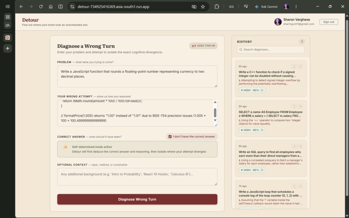Screen dimensions: 349x218
Task: Open the SELECT e.name AS Employee entry
Action: [271, 119]
